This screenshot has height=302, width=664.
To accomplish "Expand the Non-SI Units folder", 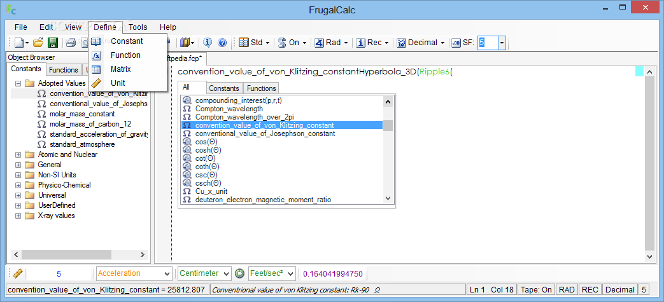I will (18, 175).
